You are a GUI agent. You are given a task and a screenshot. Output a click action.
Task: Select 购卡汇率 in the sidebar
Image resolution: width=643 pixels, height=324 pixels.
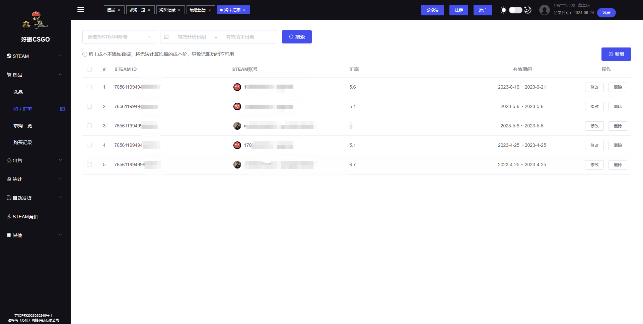pyautogui.click(x=35, y=109)
